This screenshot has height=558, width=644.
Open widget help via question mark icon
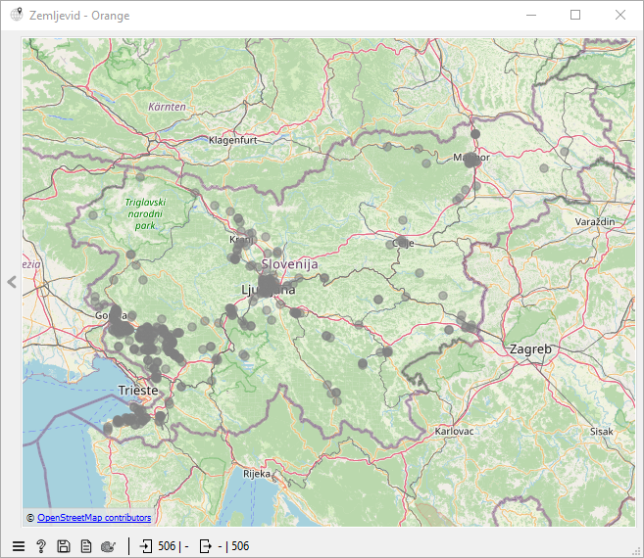(x=41, y=546)
